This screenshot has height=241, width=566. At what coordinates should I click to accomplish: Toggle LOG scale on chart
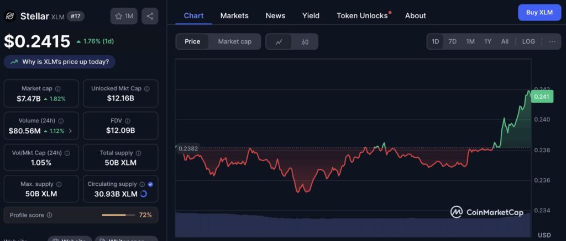(528, 41)
